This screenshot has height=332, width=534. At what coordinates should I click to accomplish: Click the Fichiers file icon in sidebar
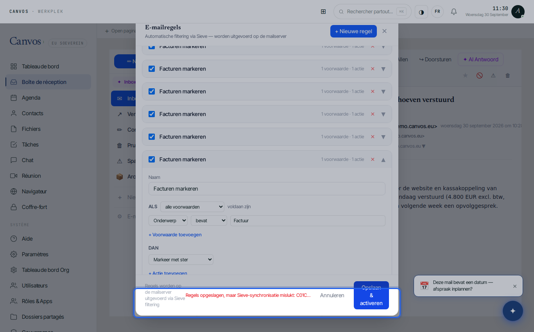[x=14, y=129]
